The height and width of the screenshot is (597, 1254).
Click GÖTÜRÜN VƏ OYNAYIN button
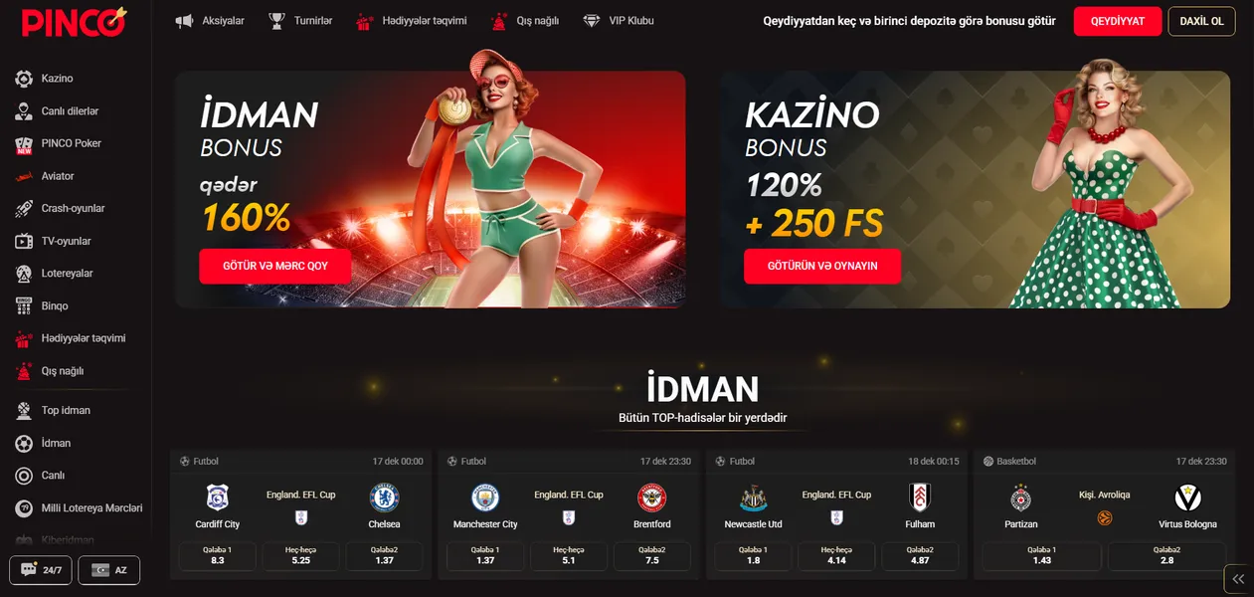[822, 267]
